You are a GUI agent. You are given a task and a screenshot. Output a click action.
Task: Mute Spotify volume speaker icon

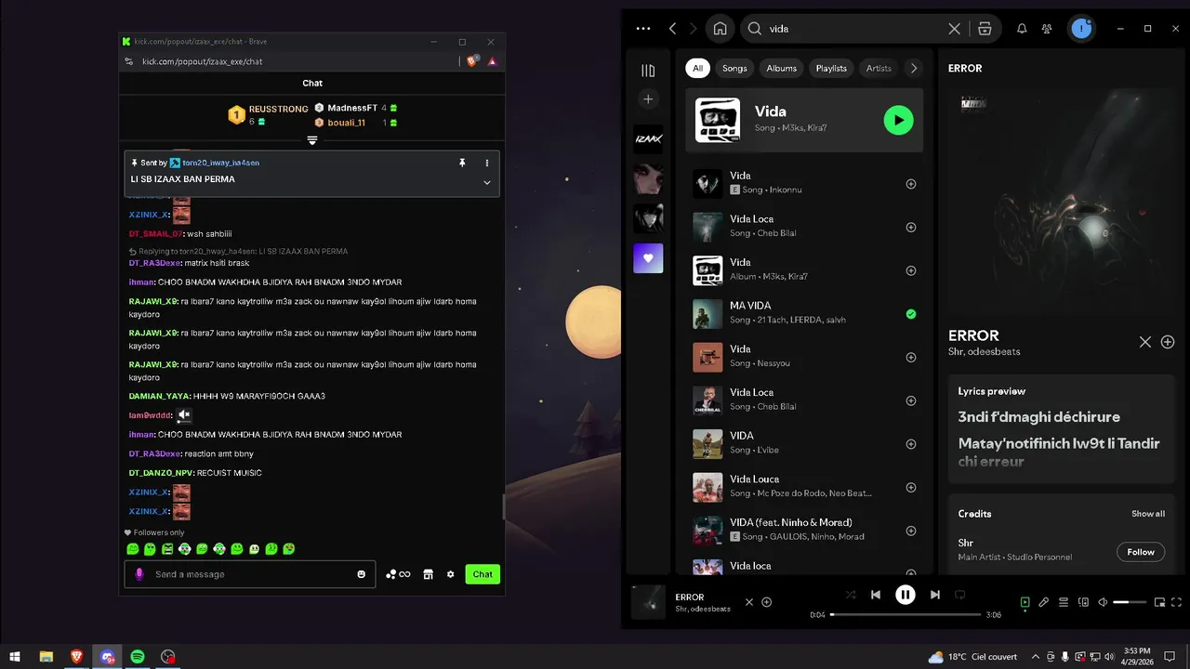(1103, 602)
